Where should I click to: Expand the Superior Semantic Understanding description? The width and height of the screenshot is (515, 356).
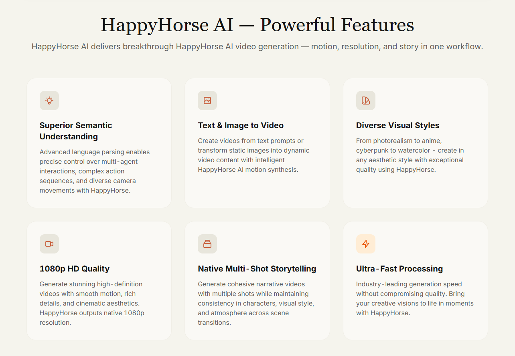coord(95,171)
